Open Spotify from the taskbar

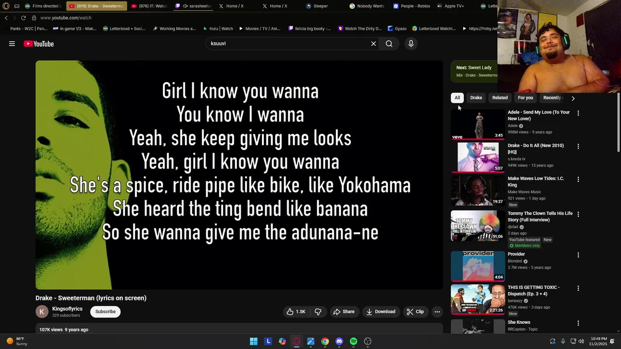tap(354, 341)
